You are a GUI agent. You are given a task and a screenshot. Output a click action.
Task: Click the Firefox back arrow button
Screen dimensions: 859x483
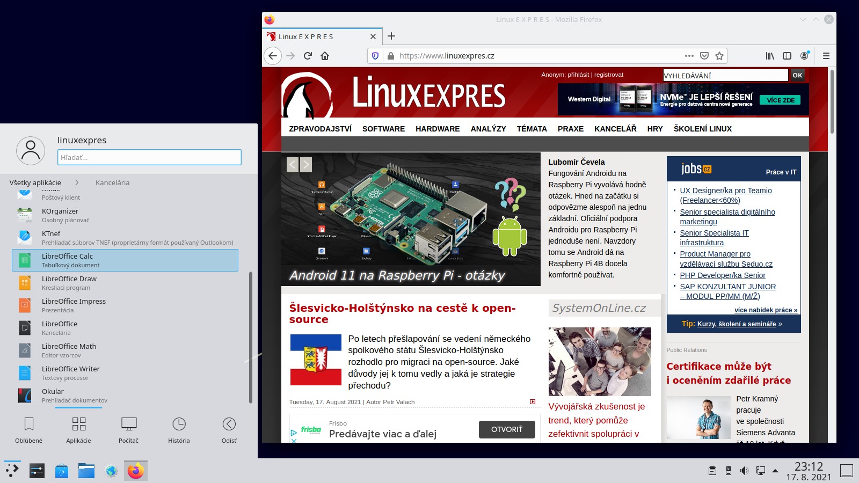coord(273,56)
